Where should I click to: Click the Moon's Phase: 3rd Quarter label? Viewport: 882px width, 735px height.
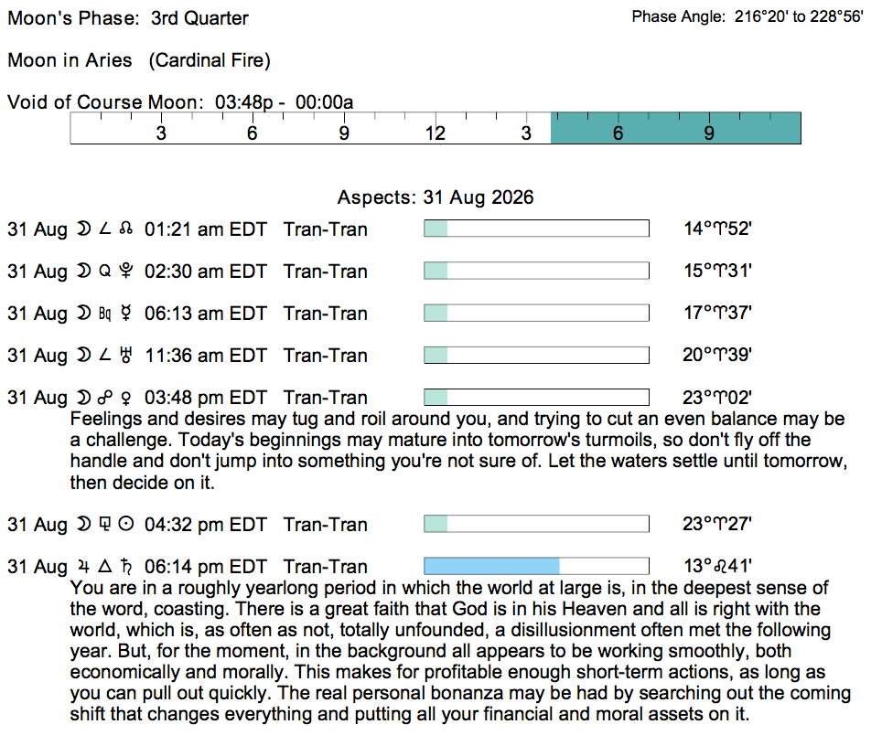(x=128, y=18)
